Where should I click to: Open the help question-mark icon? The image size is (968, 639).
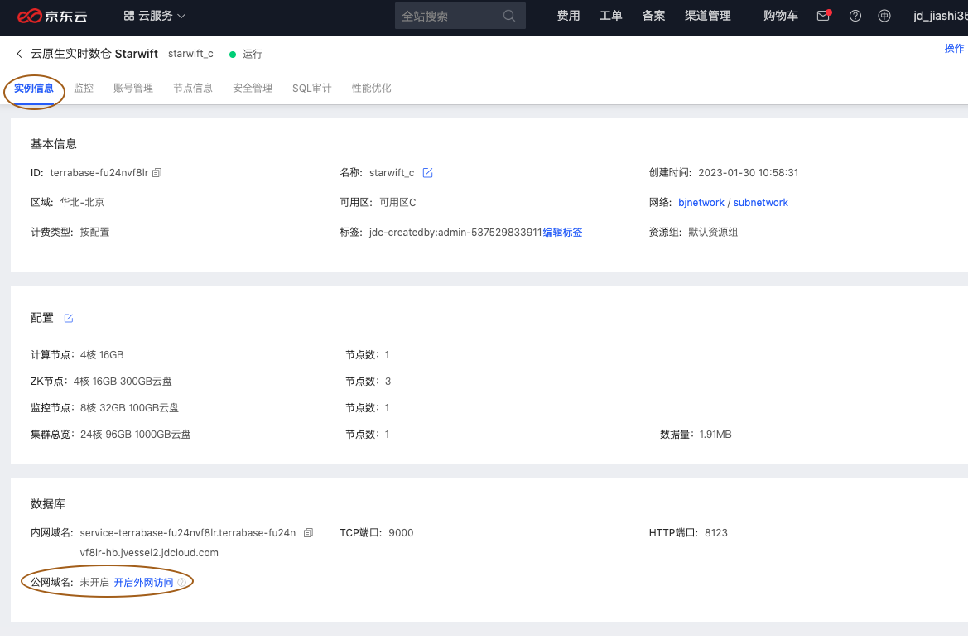(x=855, y=16)
